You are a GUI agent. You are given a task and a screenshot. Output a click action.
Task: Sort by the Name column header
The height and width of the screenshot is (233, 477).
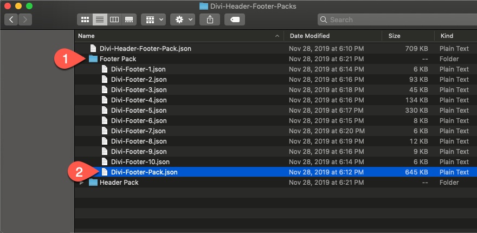[x=179, y=36]
